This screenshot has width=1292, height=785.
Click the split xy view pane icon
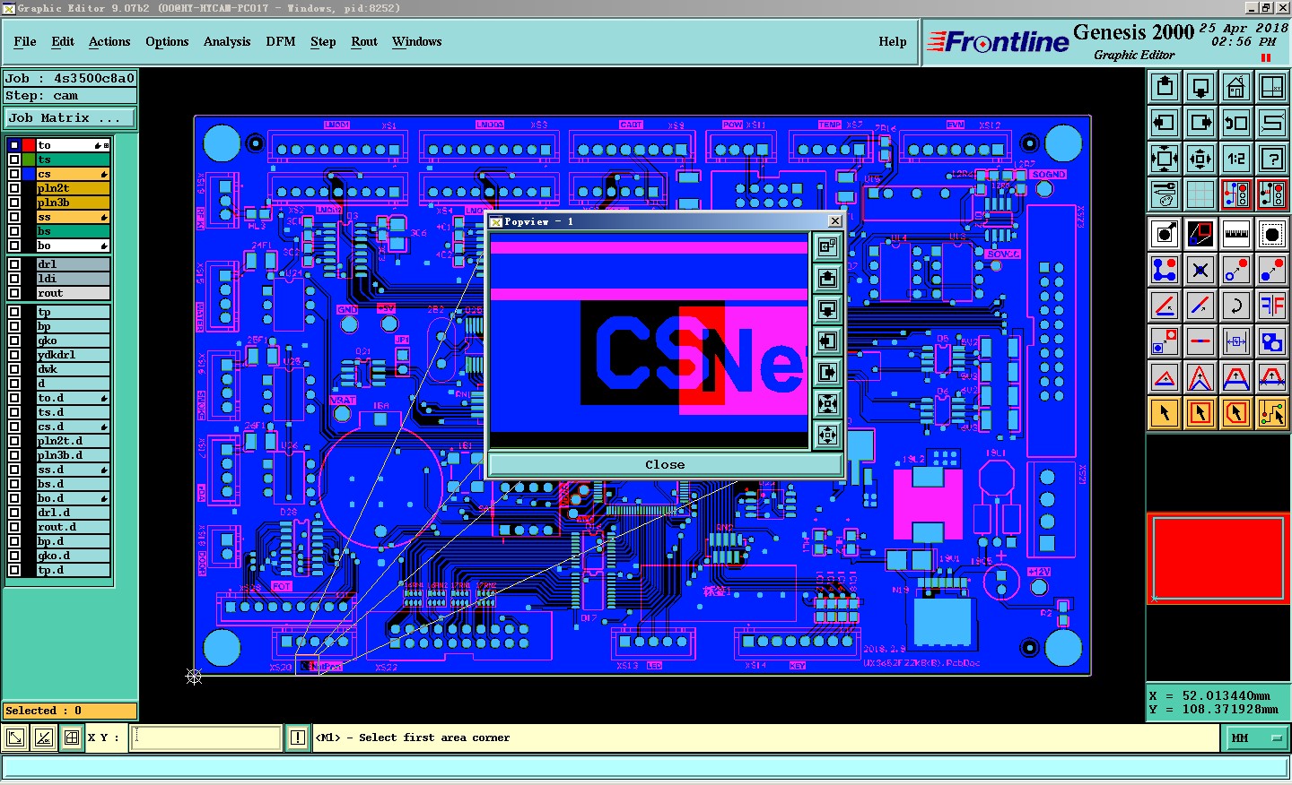point(1272,87)
